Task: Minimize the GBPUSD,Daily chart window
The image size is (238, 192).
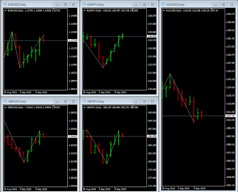Action: pyautogui.click(x=57, y=101)
